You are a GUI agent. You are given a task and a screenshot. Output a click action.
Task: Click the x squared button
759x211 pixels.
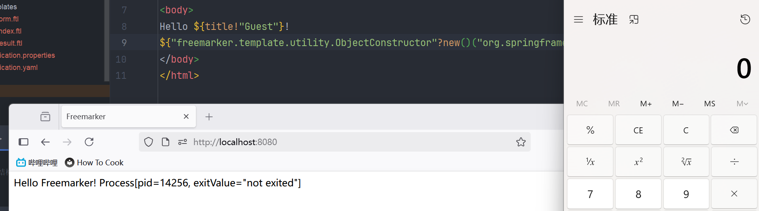pyautogui.click(x=638, y=162)
